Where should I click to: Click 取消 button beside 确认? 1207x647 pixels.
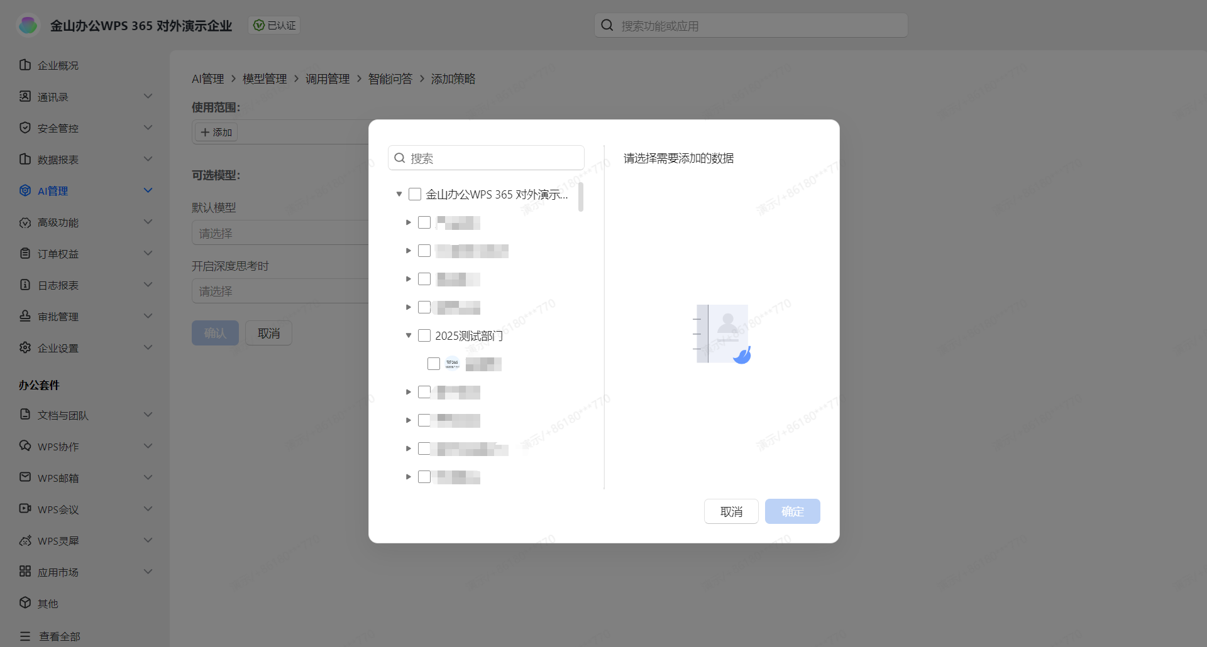[x=268, y=333]
